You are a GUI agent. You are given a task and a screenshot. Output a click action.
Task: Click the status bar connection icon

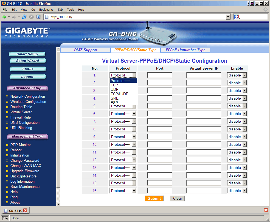click(x=5, y=218)
